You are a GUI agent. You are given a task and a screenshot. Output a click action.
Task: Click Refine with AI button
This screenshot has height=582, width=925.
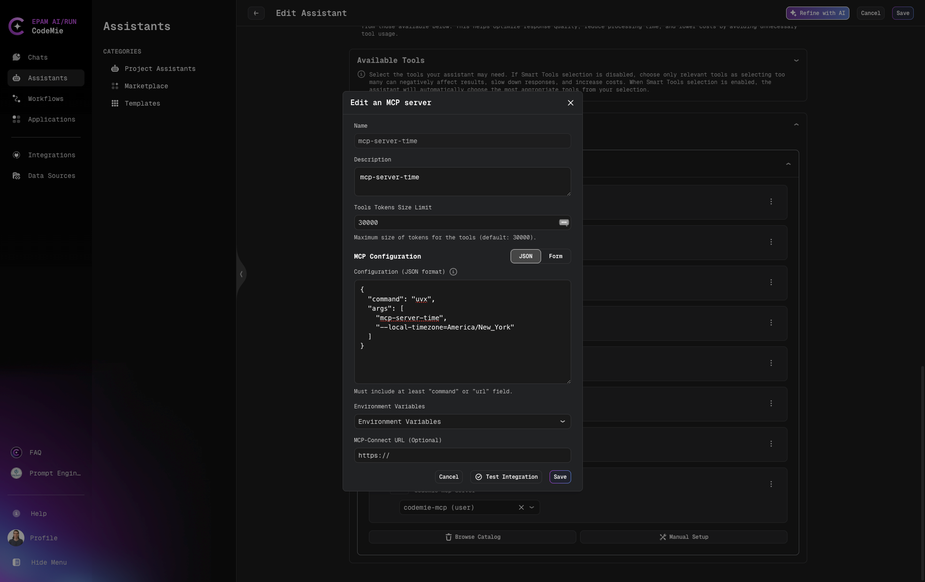tap(817, 13)
